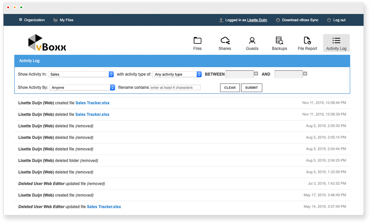Click the start date calendar icon
The height and width of the screenshot is (223, 370).
point(256,74)
